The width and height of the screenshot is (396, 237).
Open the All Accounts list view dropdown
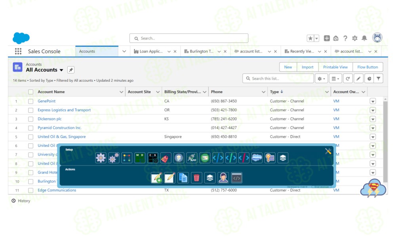[x=61, y=70]
